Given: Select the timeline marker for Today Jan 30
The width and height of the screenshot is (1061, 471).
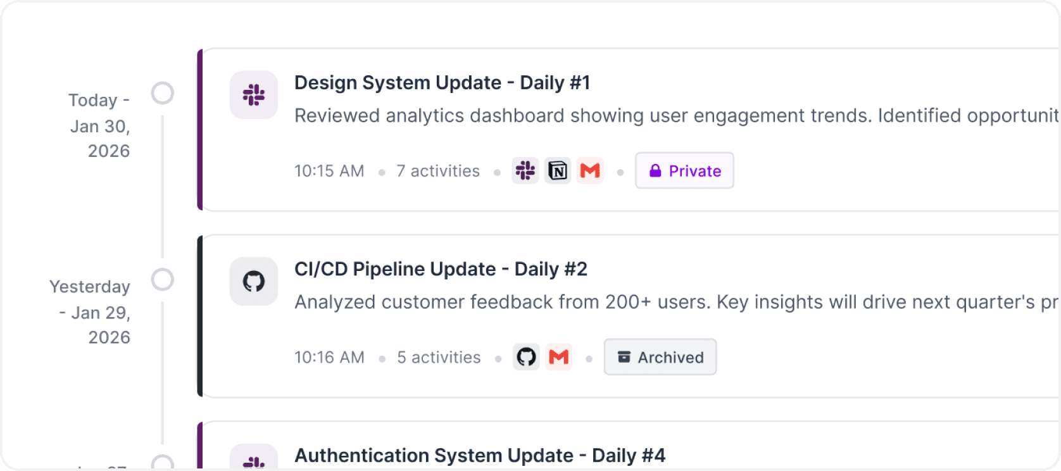Looking at the screenshot, I should tap(163, 93).
